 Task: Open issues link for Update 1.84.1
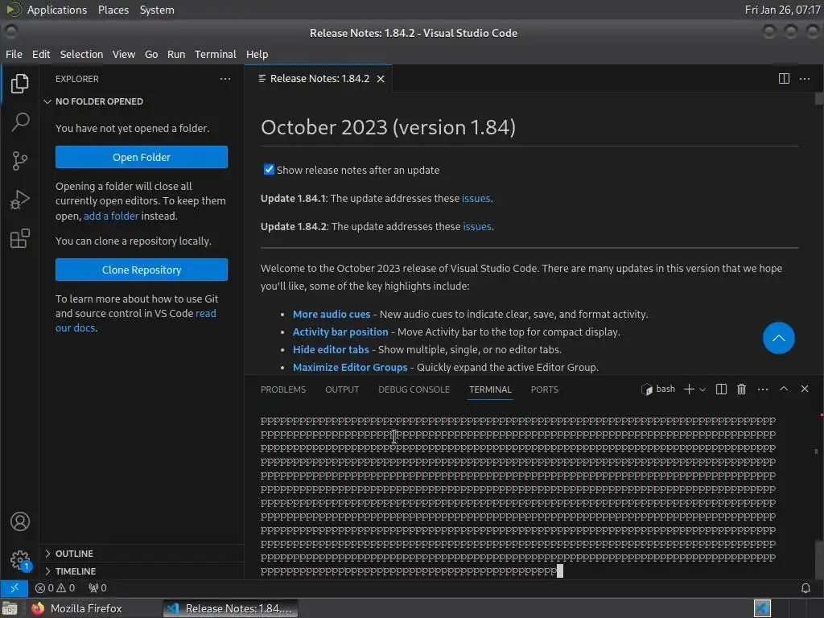tap(476, 198)
